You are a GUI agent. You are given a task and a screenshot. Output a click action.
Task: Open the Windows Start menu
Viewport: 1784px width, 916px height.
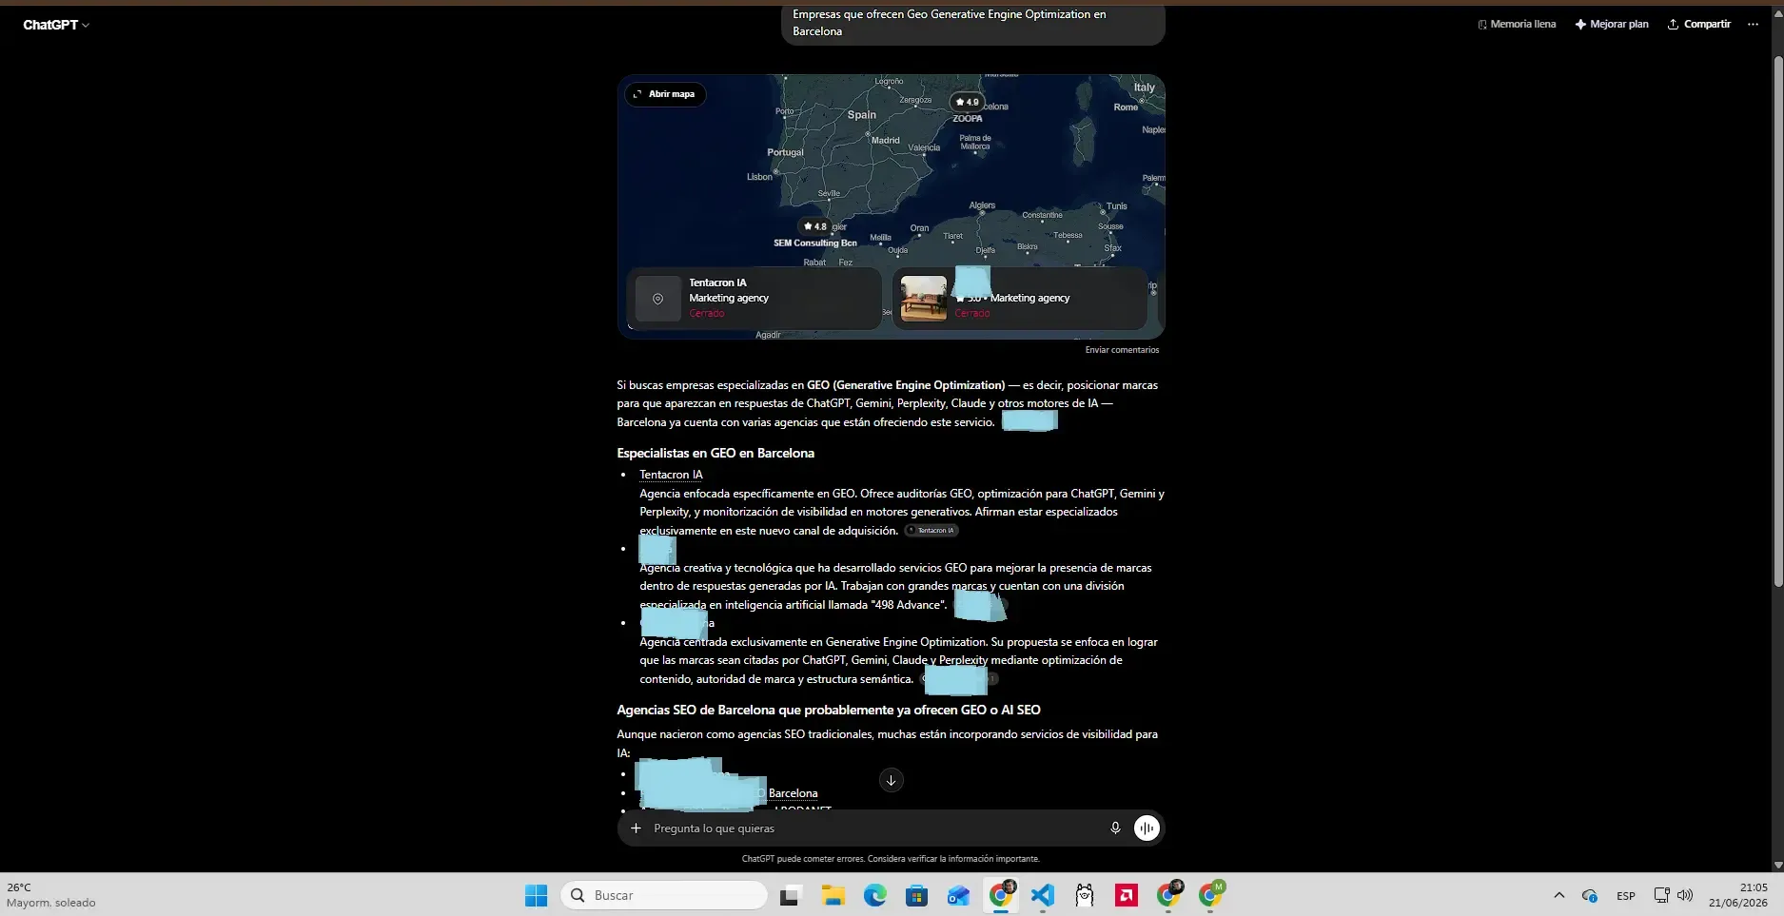[537, 895]
